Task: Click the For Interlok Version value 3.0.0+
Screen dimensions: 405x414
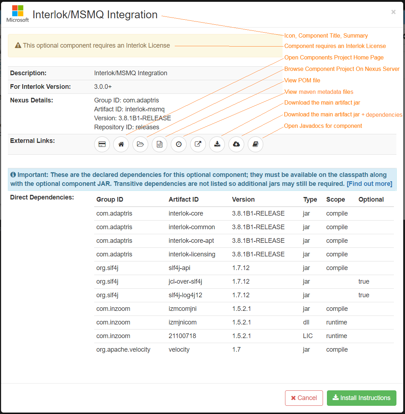Action: click(x=103, y=87)
